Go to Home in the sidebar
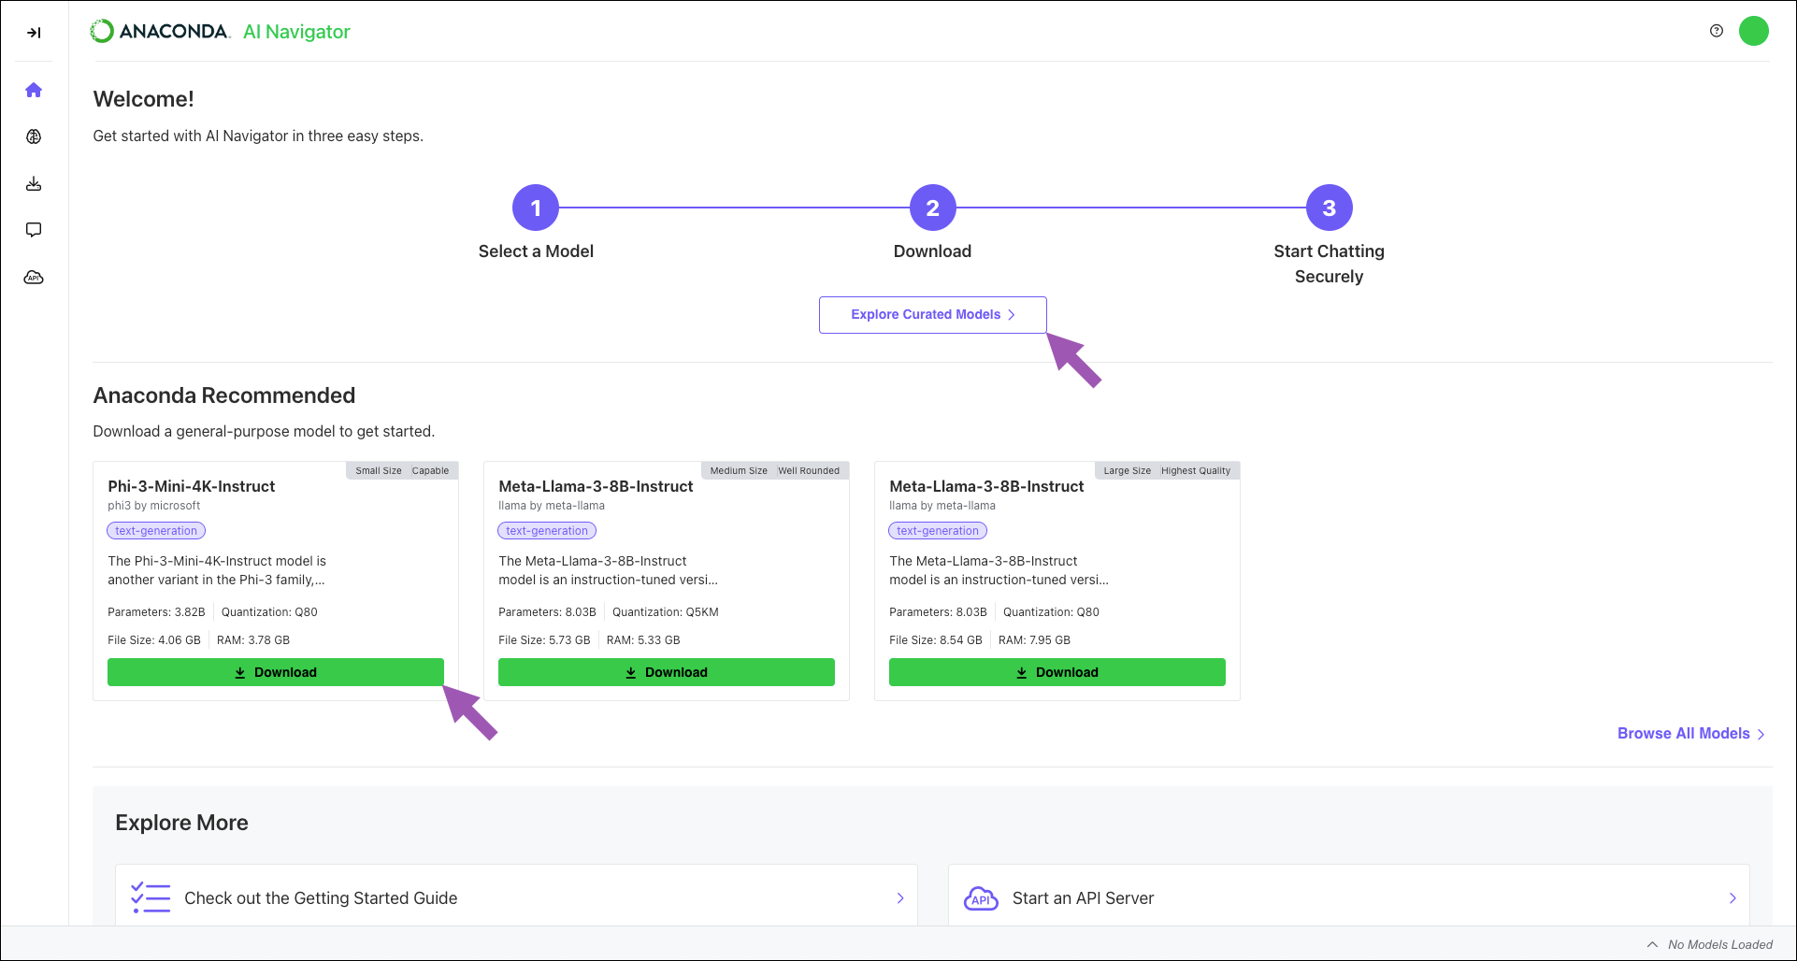Viewport: 1797px width, 961px height. coord(34,90)
